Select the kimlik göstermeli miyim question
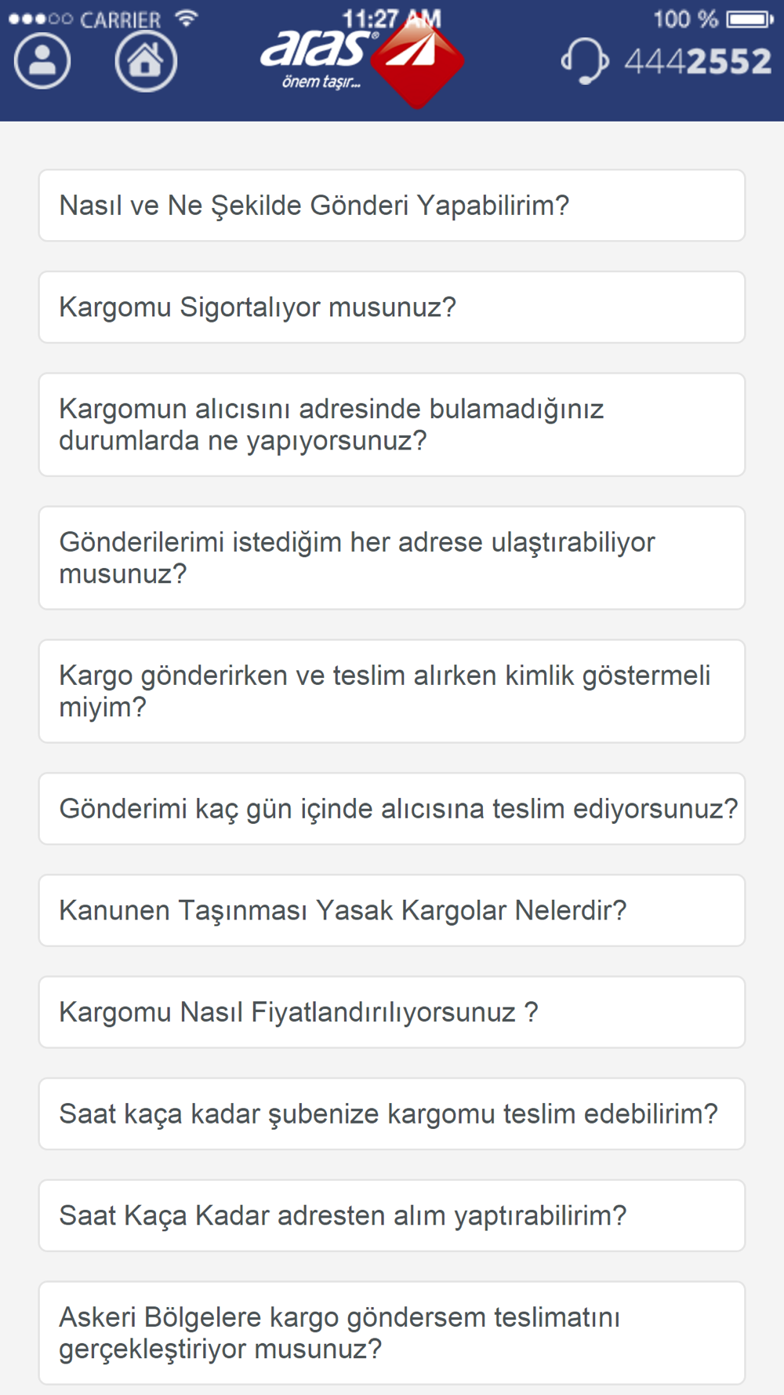The width and height of the screenshot is (784, 1395). [392, 691]
